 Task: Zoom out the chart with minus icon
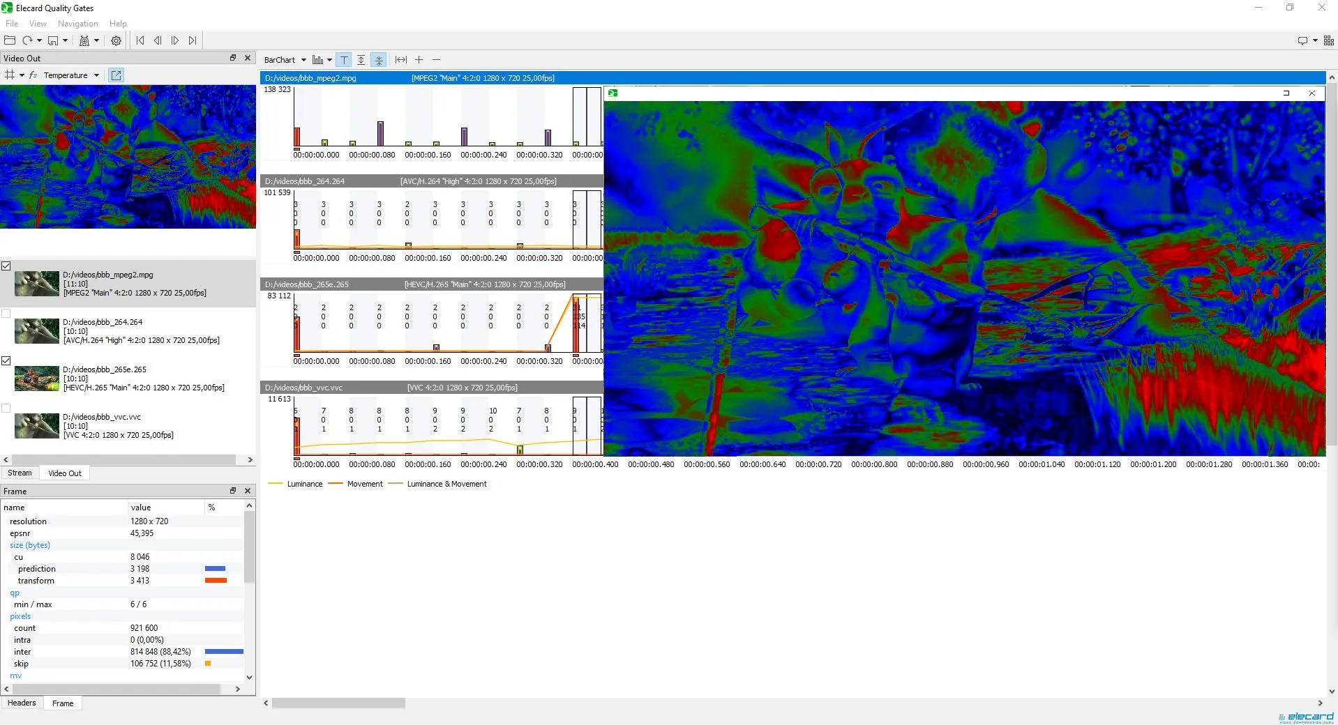click(x=436, y=60)
